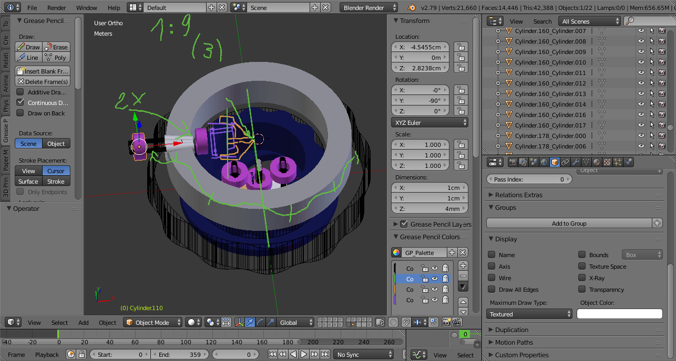Expand the Relations Extras panel
The width and height of the screenshot is (676, 361).
tap(518, 195)
